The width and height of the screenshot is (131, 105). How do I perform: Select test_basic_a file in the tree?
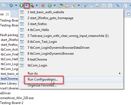[x=9, y=74]
